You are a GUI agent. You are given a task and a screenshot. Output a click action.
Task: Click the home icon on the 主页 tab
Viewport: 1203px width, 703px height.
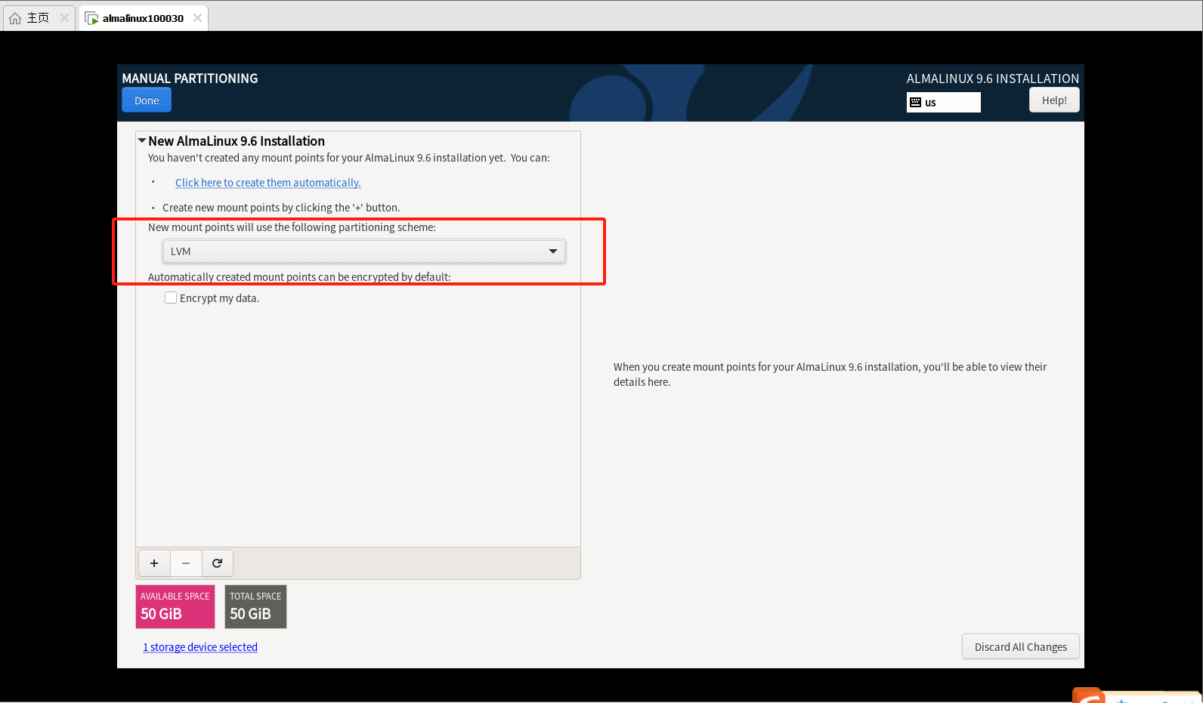point(15,18)
